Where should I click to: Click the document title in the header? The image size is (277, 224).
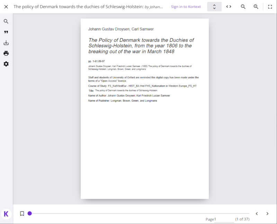88,7
